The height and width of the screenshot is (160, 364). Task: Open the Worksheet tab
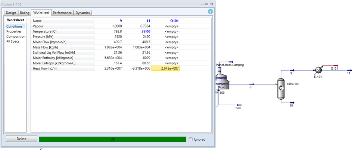coord(41,12)
